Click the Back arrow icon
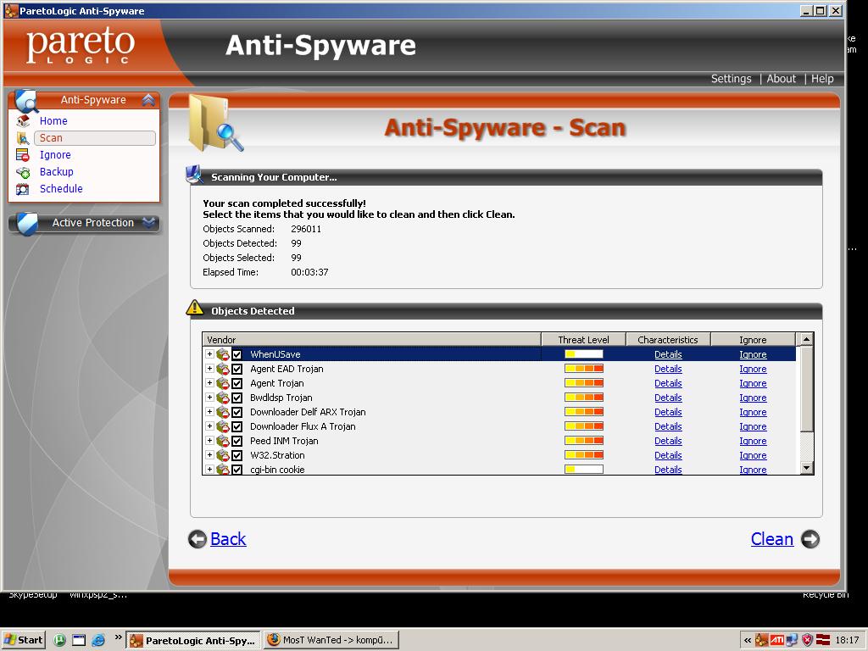Image resolution: width=868 pixels, height=651 pixels. pyautogui.click(x=198, y=539)
